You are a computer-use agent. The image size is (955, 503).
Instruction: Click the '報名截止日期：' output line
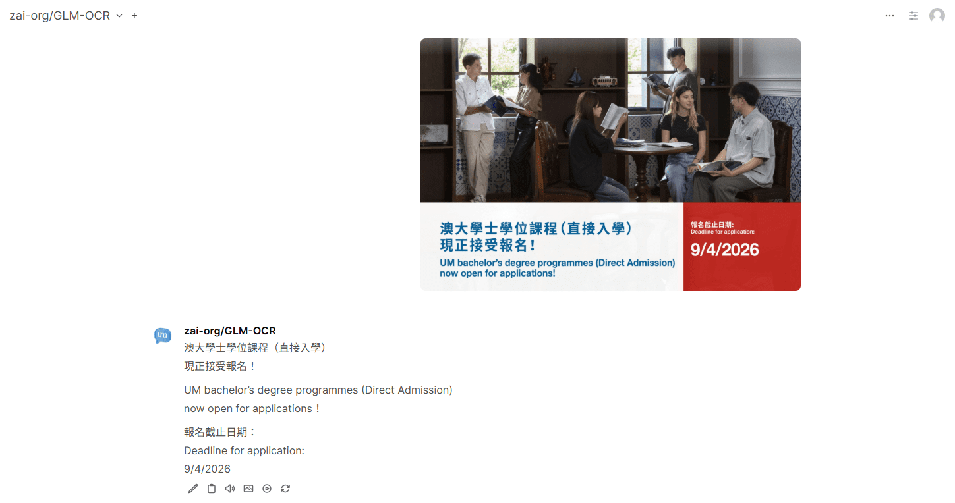point(220,433)
